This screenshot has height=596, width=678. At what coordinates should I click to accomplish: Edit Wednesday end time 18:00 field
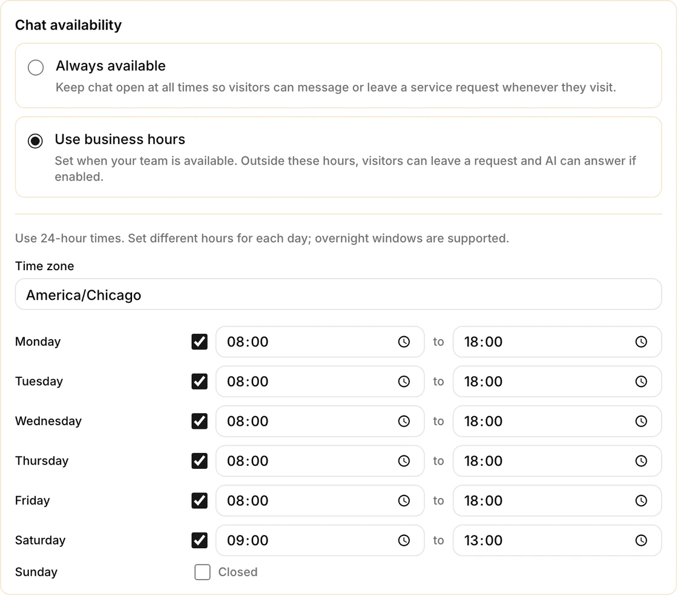tap(558, 422)
